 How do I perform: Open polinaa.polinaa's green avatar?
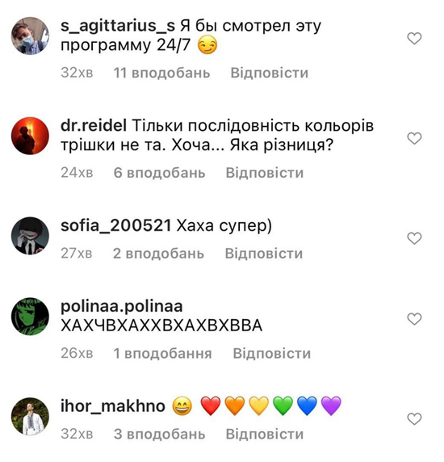(30, 317)
